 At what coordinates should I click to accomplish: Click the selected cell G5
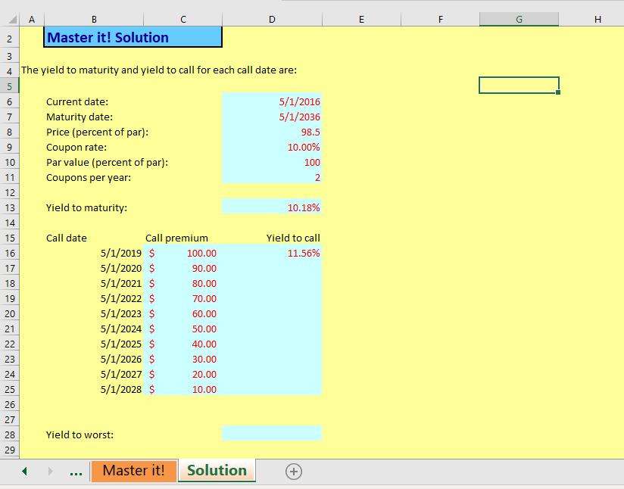pyautogui.click(x=519, y=85)
